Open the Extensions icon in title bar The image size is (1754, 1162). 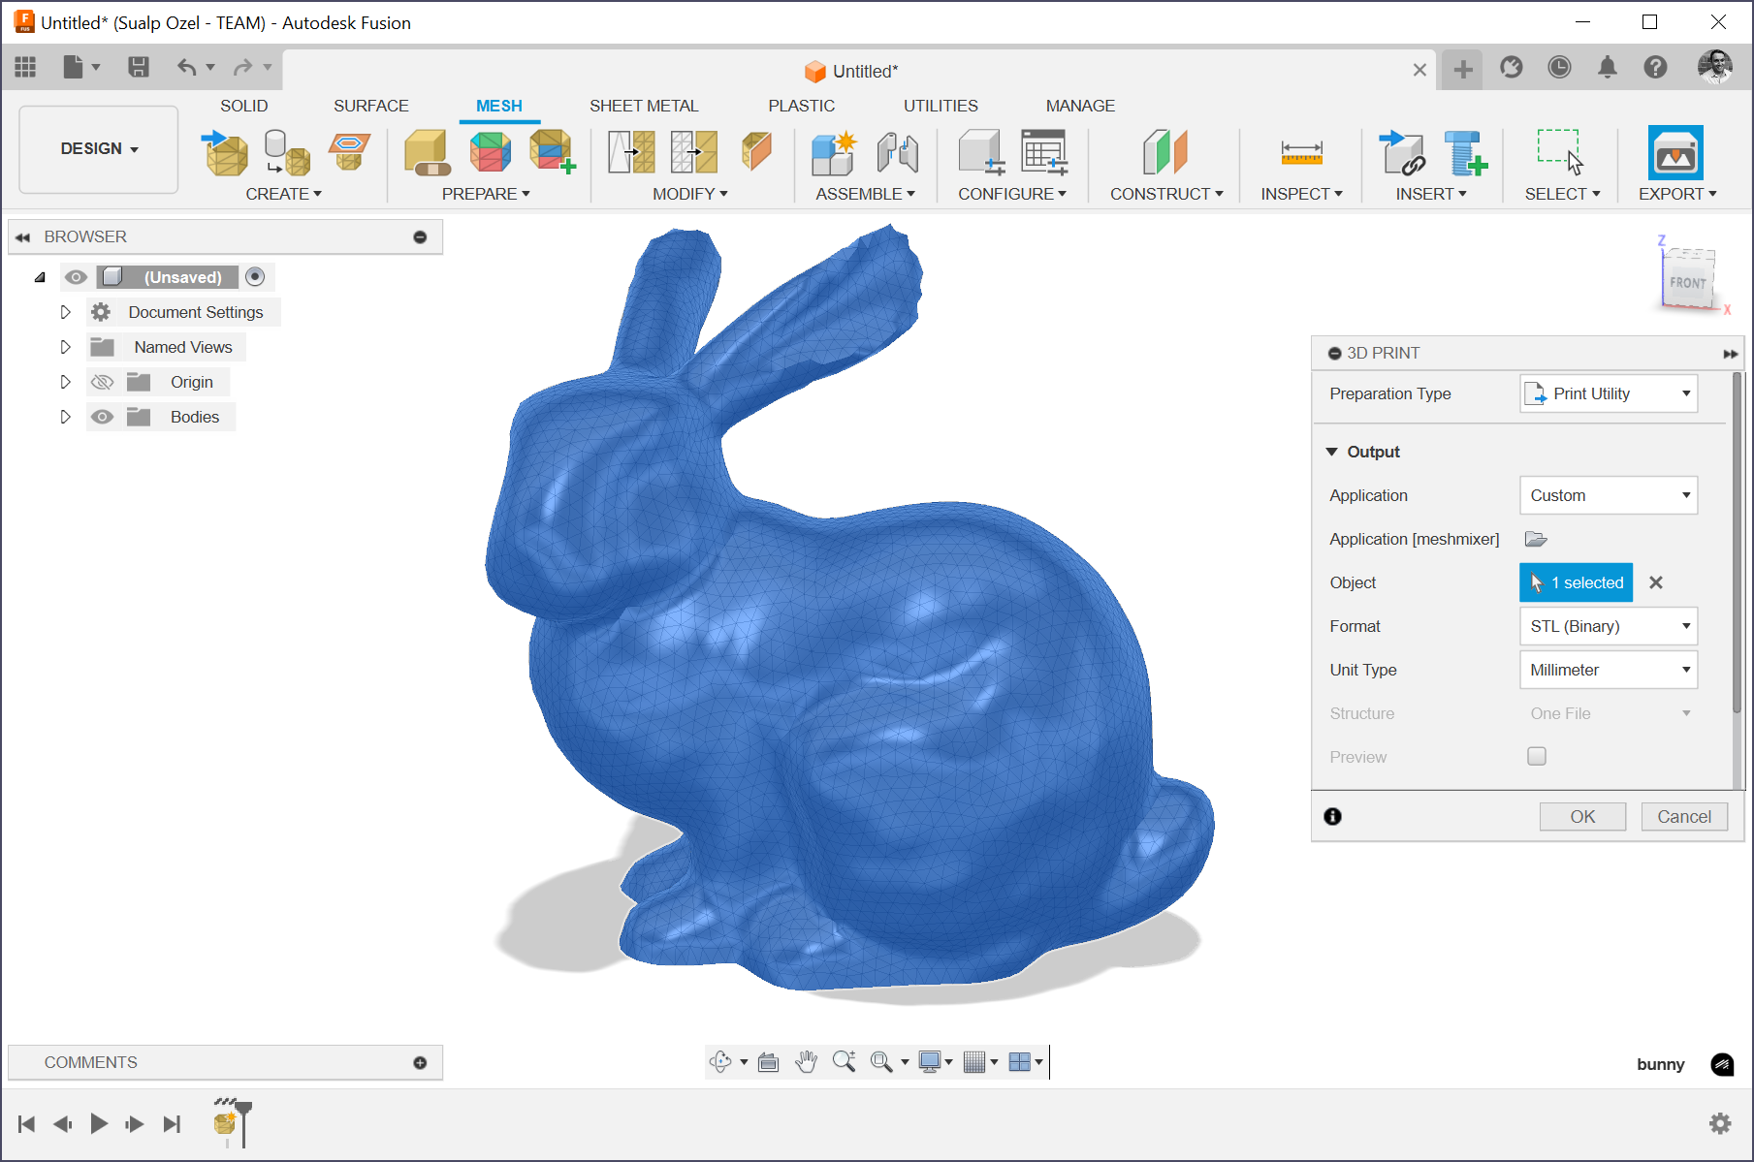coord(1511,67)
